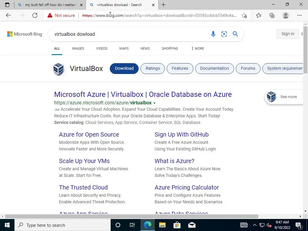The height and width of the screenshot is (231, 308).
Task: Open Microsoft Azure Virtualbox ad headline
Action: [143, 94]
